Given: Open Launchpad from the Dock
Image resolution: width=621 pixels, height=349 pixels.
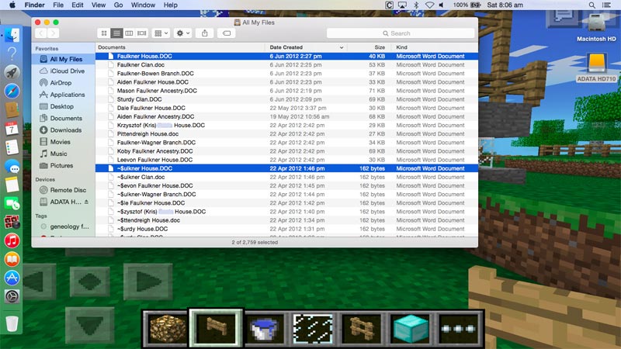Looking at the screenshot, I should 12,72.
